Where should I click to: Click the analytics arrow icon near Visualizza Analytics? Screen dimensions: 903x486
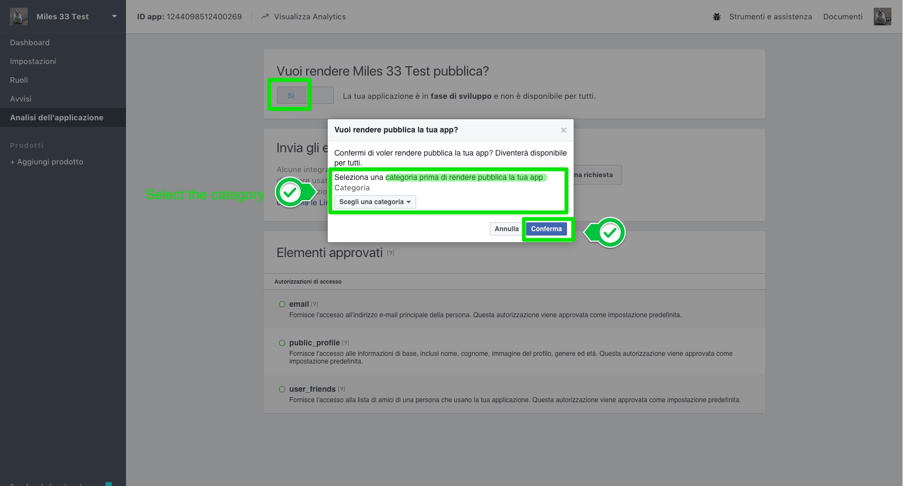[265, 17]
